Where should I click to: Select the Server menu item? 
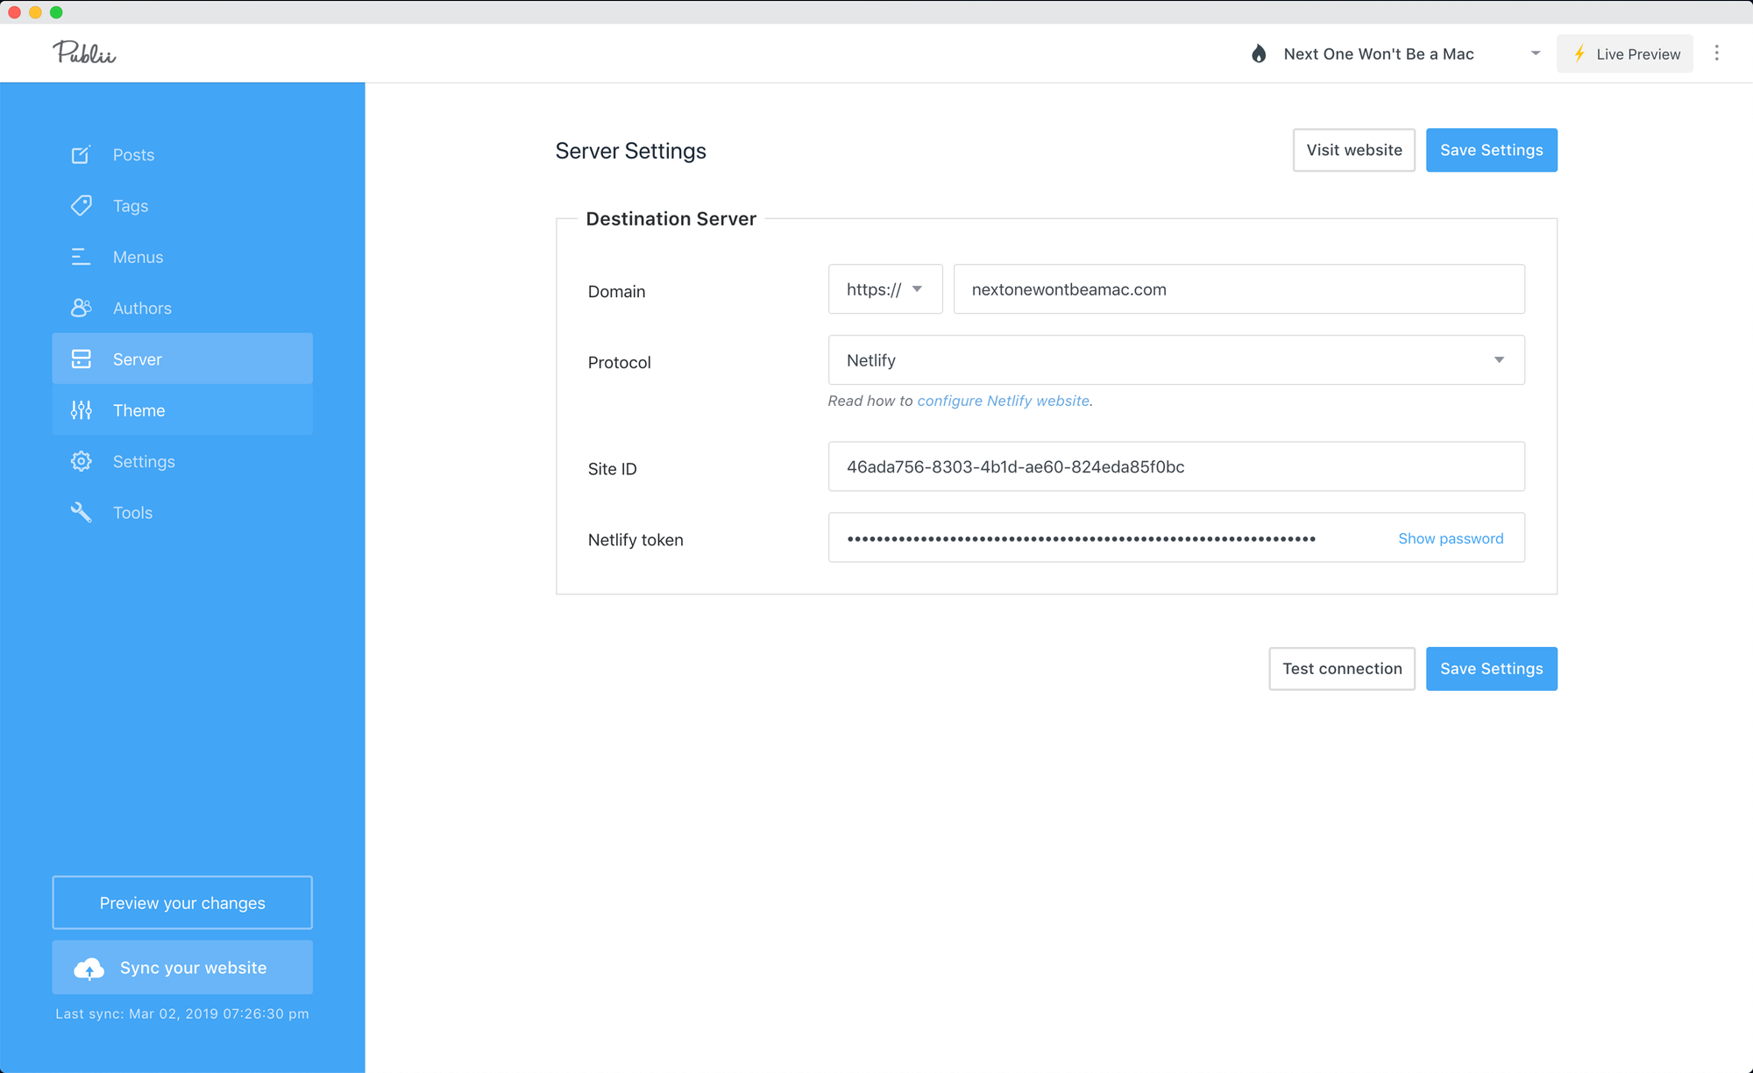(x=182, y=359)
